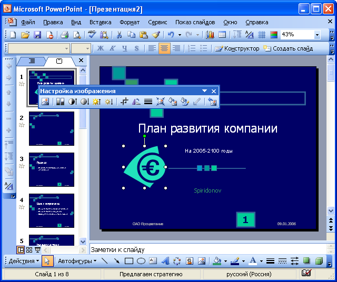Click the Format Painter brush icon
This screenshot has height=282, width=337.
pos(156,35)
